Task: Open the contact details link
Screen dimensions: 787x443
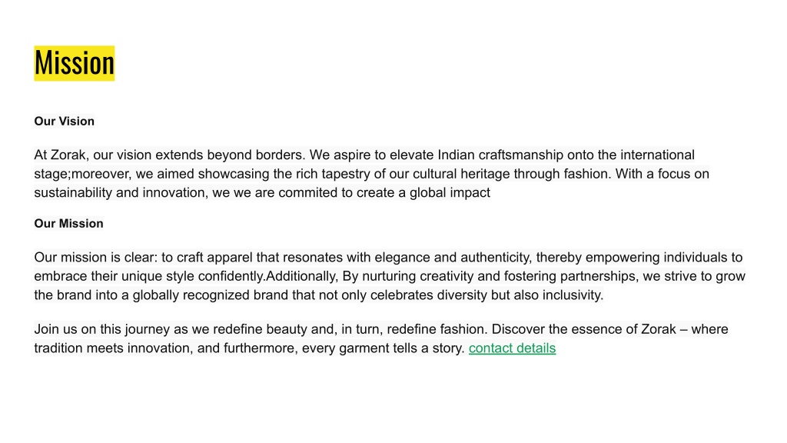Action: (512, 348)
